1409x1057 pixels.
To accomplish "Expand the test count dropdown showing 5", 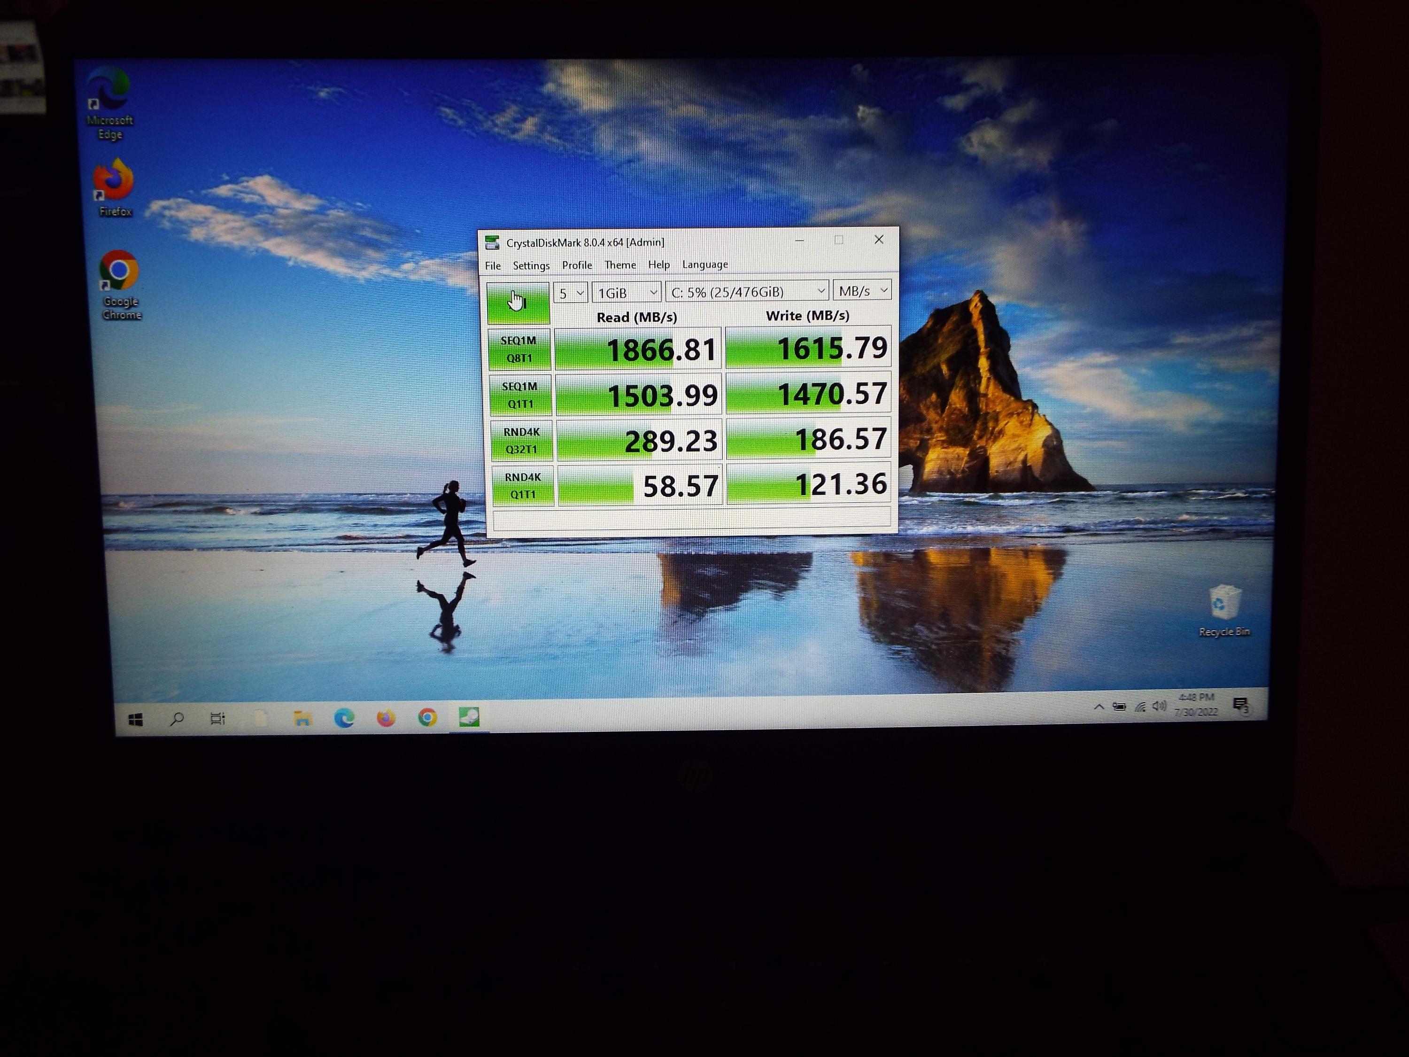I will point(570,293).
